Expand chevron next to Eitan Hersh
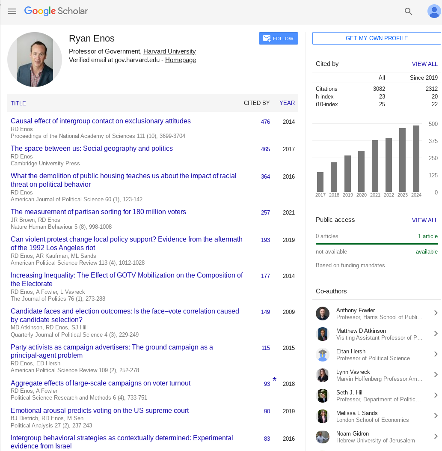This screenshot has width=442, height=451. coord(436,354)
